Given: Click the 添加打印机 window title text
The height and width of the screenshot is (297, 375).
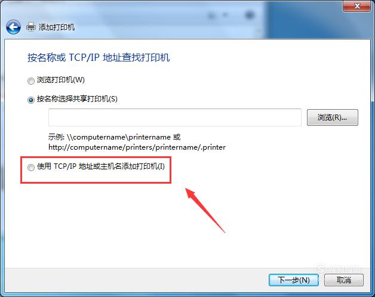Looking at the screenshot, I should point(57,27).
